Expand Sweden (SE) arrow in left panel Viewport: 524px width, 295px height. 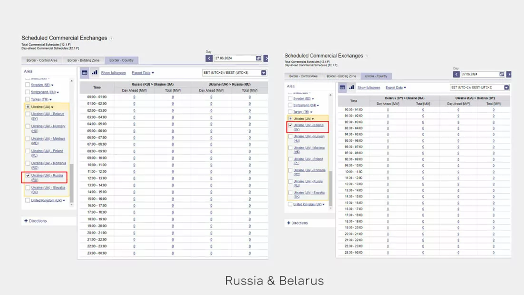tap(52, 85)
